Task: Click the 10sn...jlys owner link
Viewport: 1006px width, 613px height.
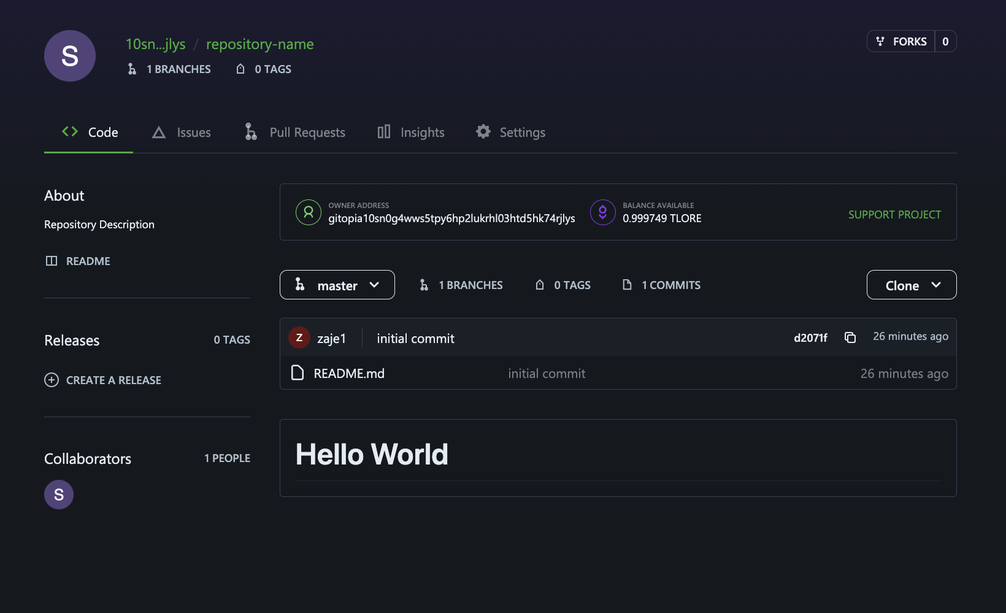Action: pos(155,44)
